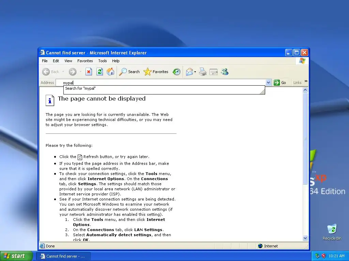Click the autocomplete dropdown resize grip
This screenshot has height=261, width=349.
pos(262,92)
